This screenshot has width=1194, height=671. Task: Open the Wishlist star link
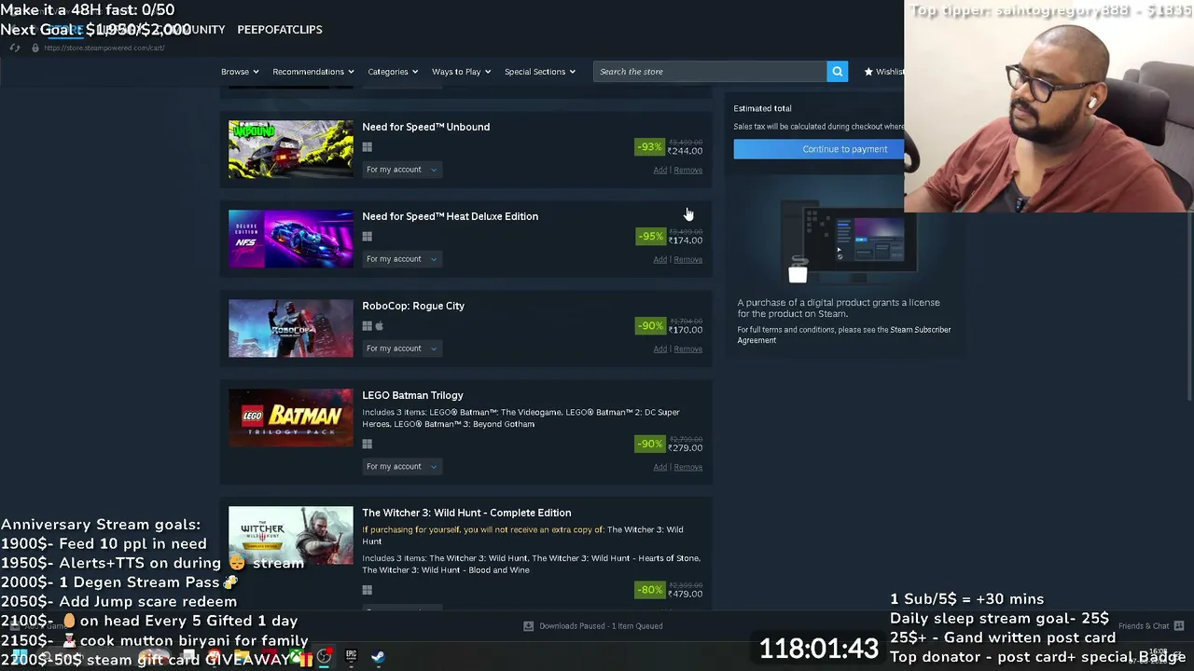tap(884, 72)
